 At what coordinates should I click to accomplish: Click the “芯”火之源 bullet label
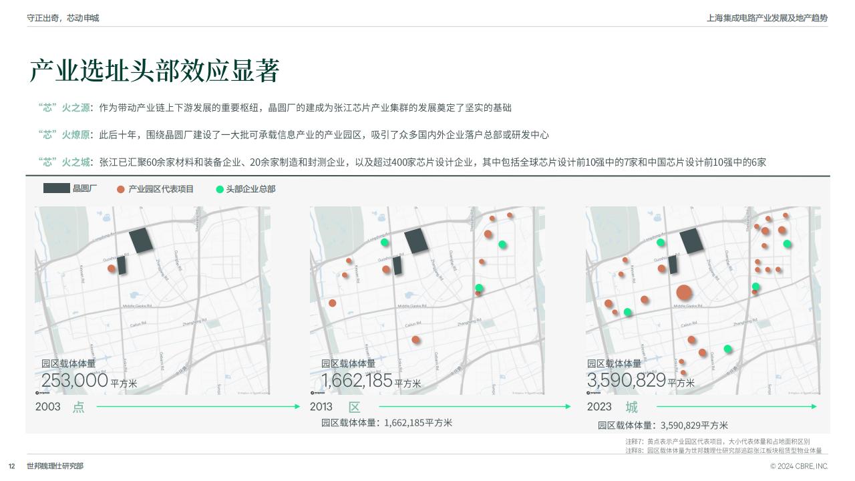tap(65, 108)
